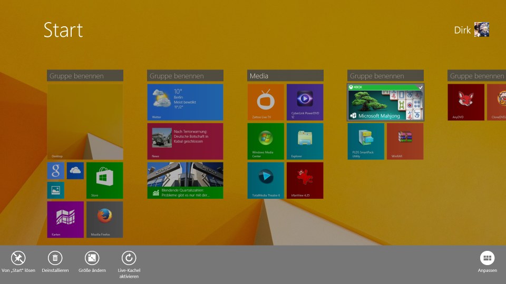The image size is (506, 284).
Task: Name the group above AnyDVD
Action: tap(476, 76)
